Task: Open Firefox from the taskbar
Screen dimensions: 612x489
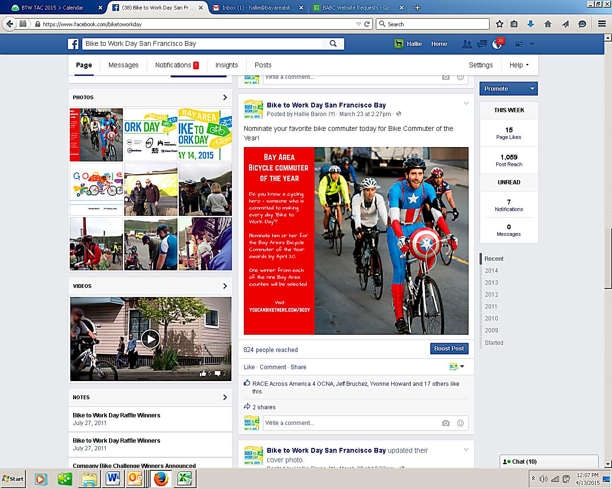Action: click(x=161, y=478)
